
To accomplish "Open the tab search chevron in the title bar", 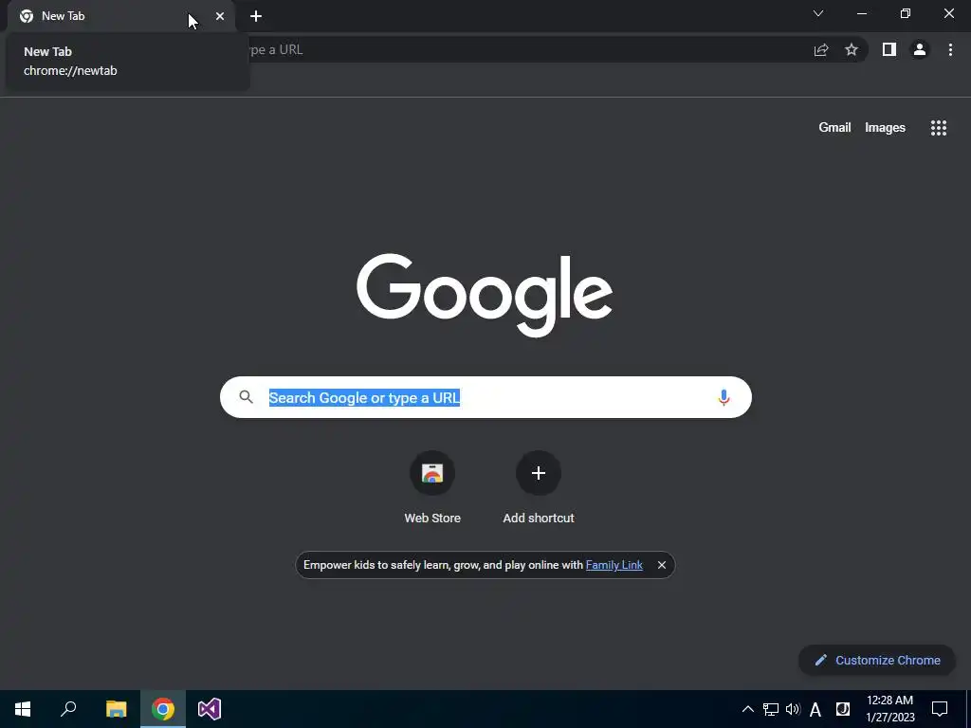I will pos(818,13).
